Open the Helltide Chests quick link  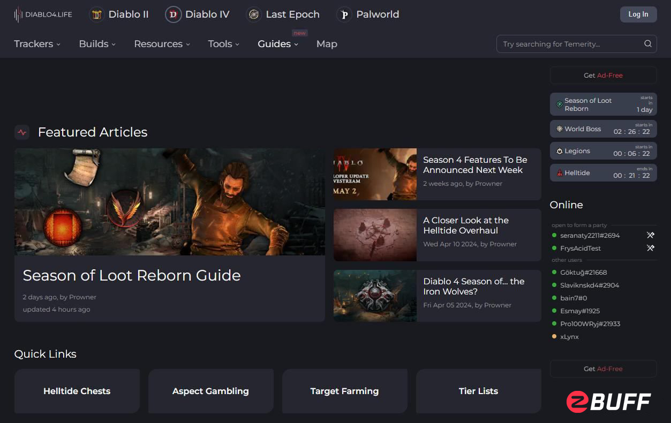point(77,391)
